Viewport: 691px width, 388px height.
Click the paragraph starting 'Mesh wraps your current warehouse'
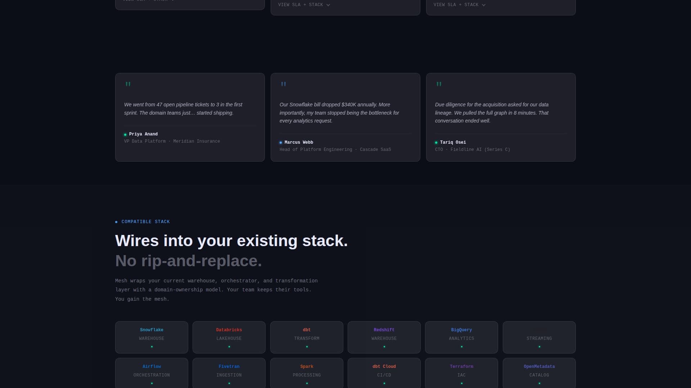click(x=216, y=290)
